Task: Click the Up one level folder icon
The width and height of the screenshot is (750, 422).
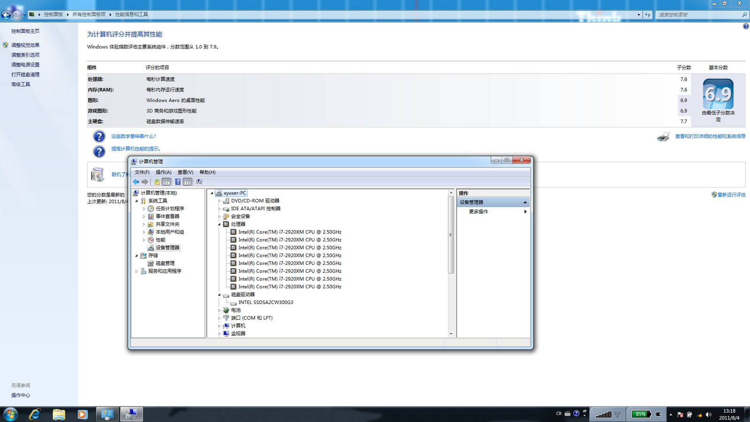Action: [157, 182]
